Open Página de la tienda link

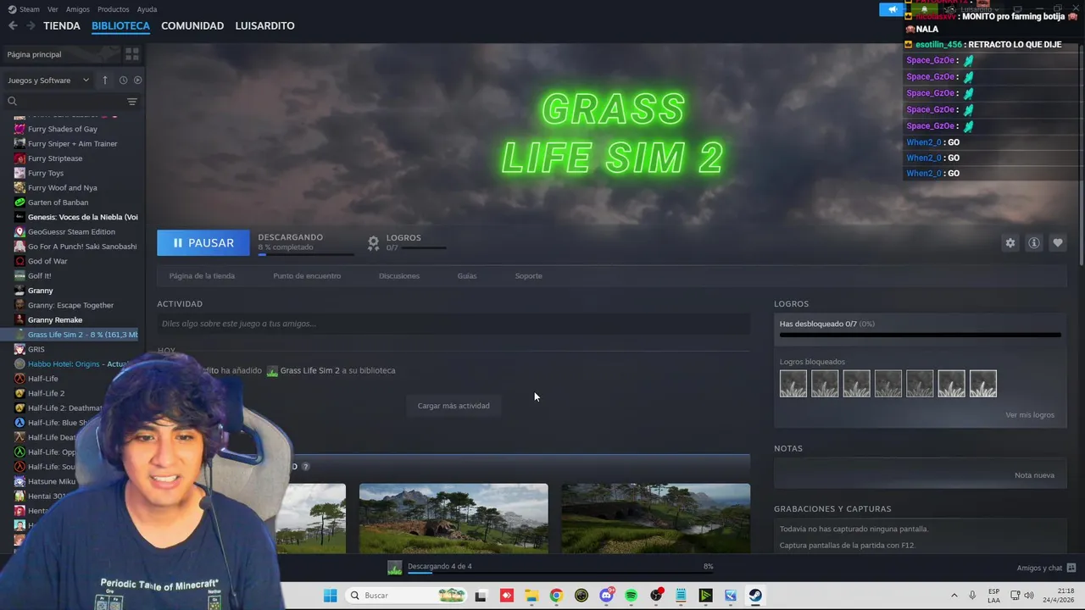coord(202,276)
